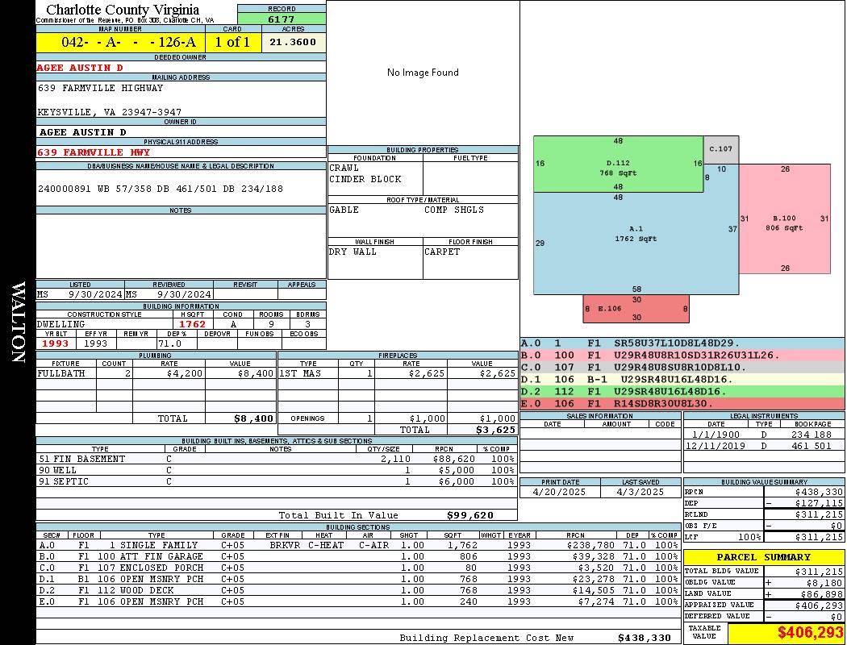This screenshot has height=645, width=847.
Task: Click legal description 240000891 WB 57/358
Action: 161,189
